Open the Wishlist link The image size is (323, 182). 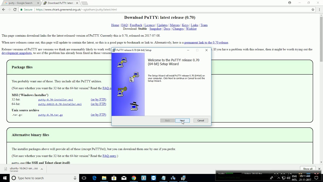pos(191,29)
